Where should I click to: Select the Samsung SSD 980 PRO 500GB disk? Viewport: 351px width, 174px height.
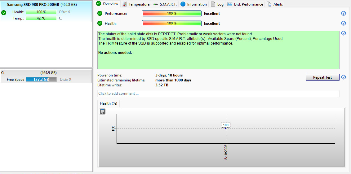46,11
